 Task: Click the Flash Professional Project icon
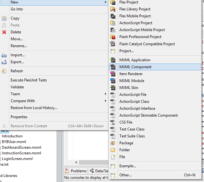tap(113, 37)
